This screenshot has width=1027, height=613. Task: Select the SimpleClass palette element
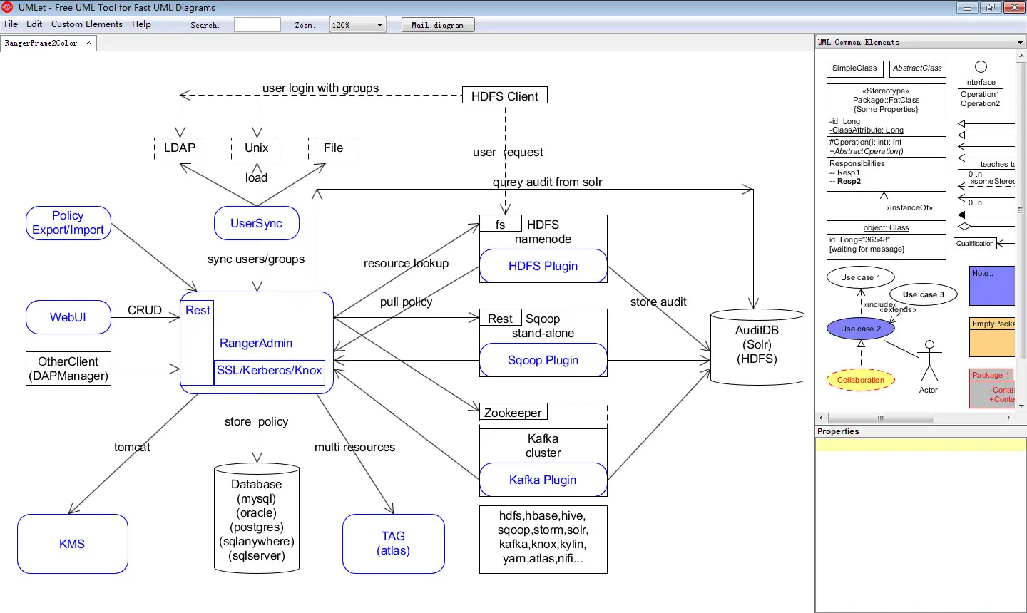(854, 68)
